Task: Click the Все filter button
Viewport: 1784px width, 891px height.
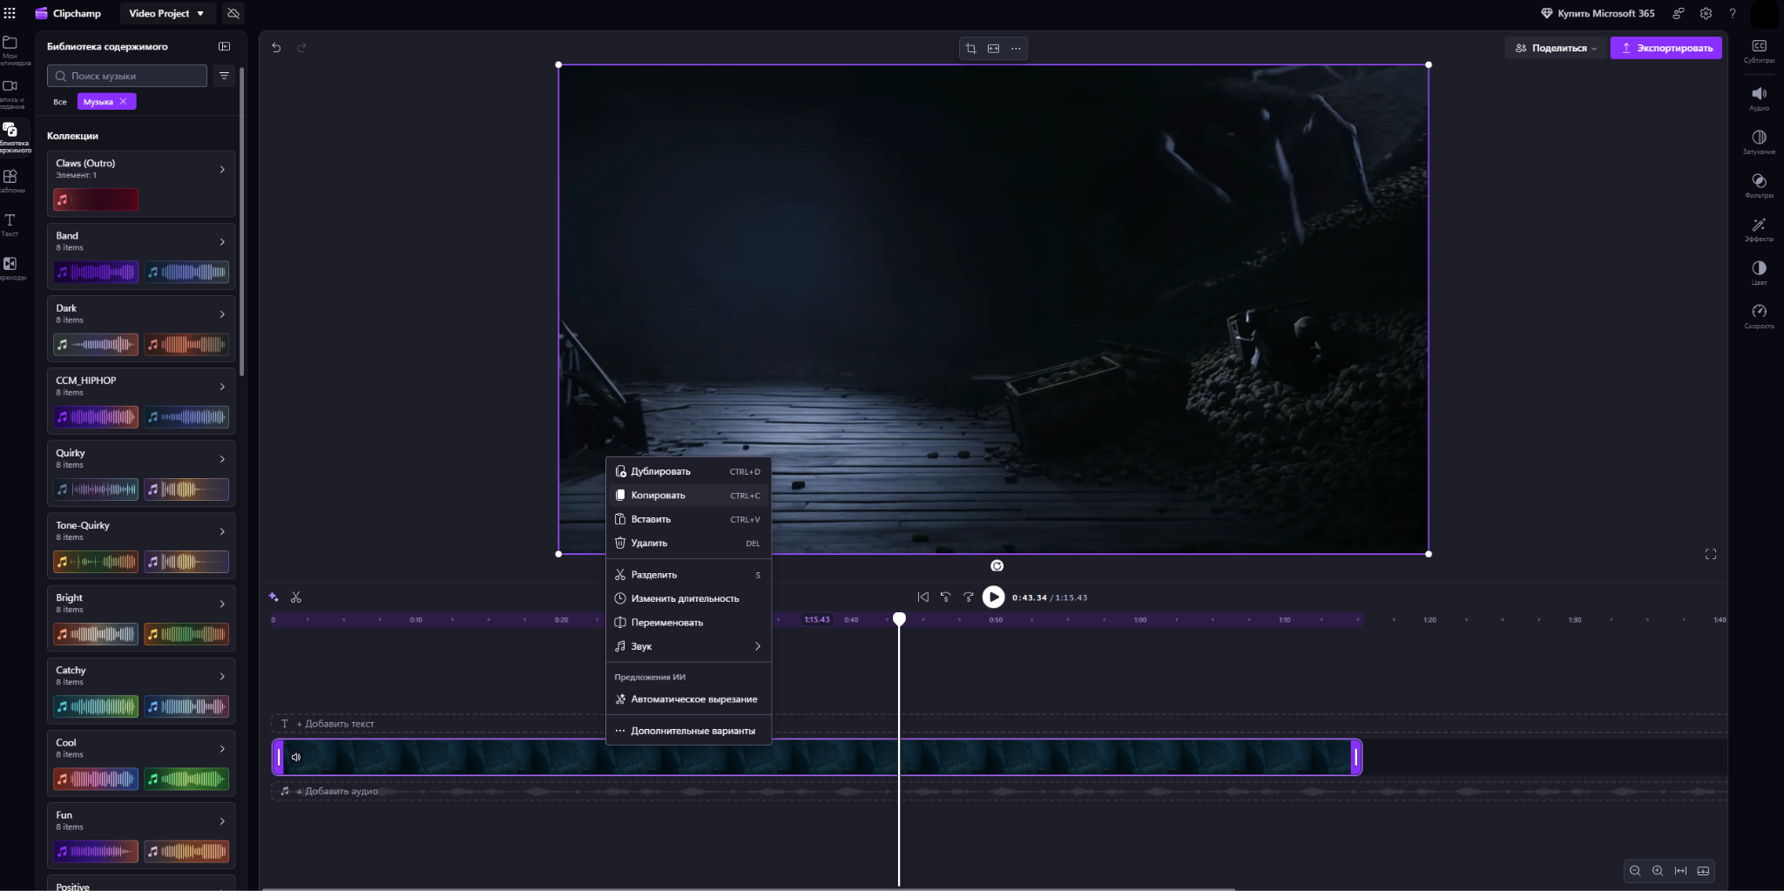Action: pos(60,102)
